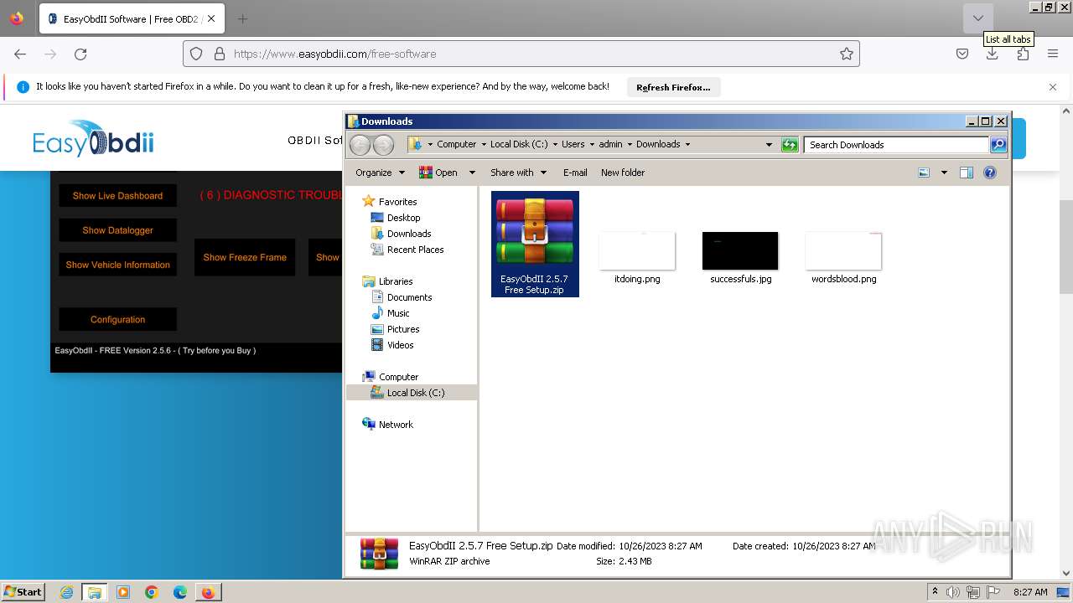
Task: Click Show Freeze Frame button
Action: 245,257
